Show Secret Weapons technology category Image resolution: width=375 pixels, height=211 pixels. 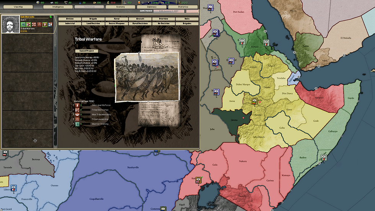tap(117, 23)
